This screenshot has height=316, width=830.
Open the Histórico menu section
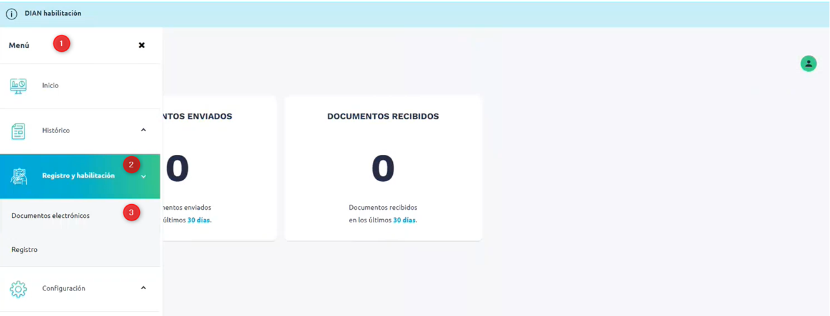point(80,131)
